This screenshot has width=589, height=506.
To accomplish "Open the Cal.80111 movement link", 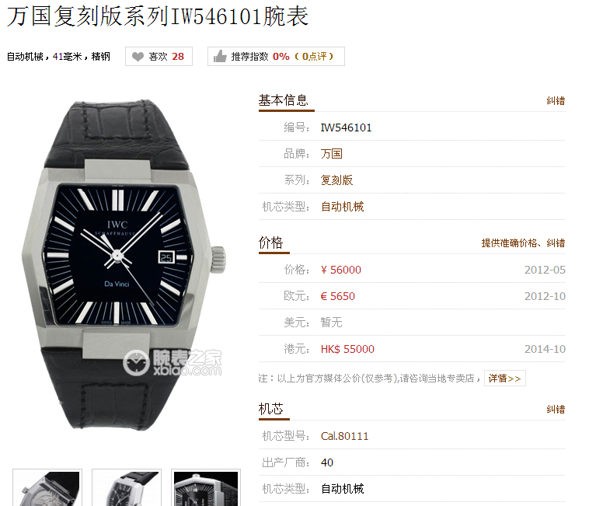I will 344,436.
